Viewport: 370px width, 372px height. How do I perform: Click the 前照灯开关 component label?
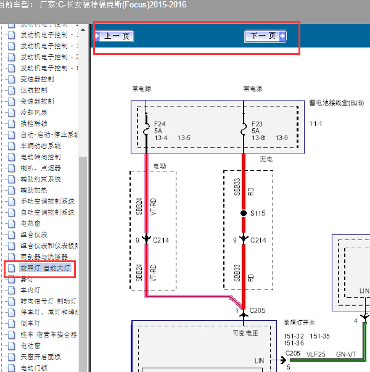pyautogui.click(x=300, y=323)
